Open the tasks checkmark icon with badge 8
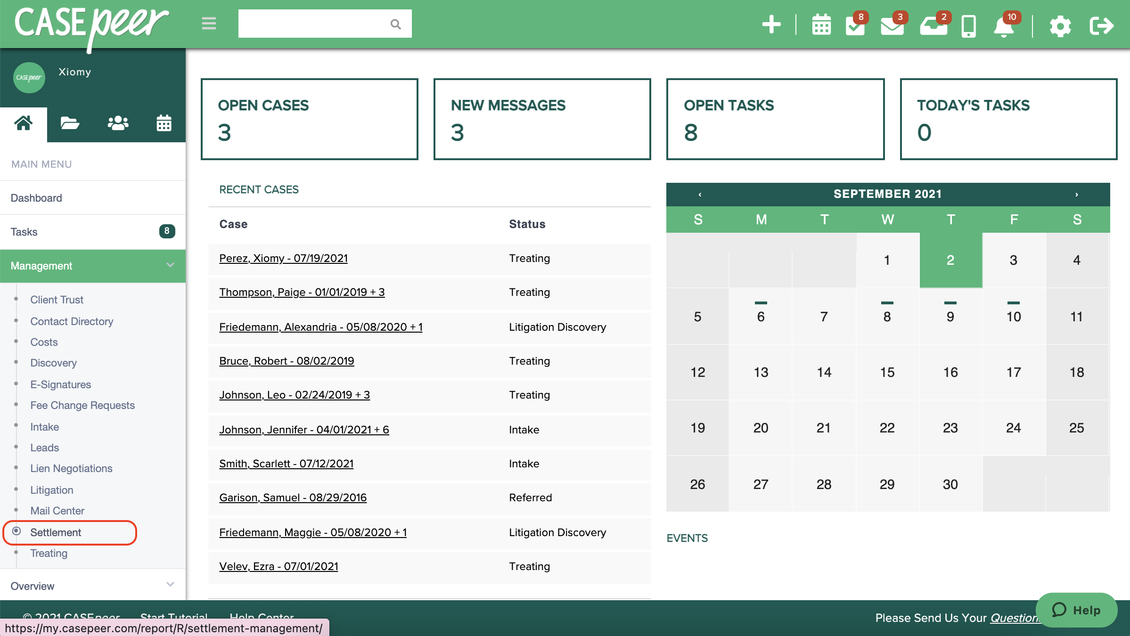 (855, 26)
